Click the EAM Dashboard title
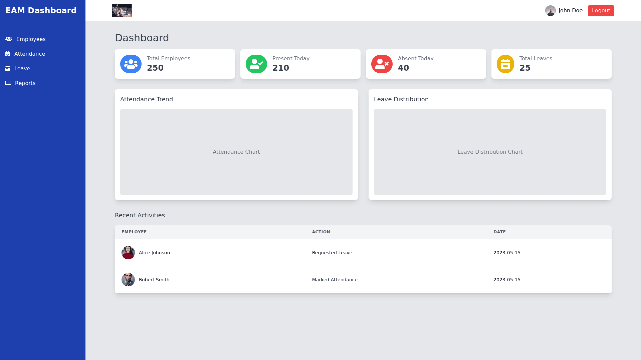641x360 pixels. 41,11
